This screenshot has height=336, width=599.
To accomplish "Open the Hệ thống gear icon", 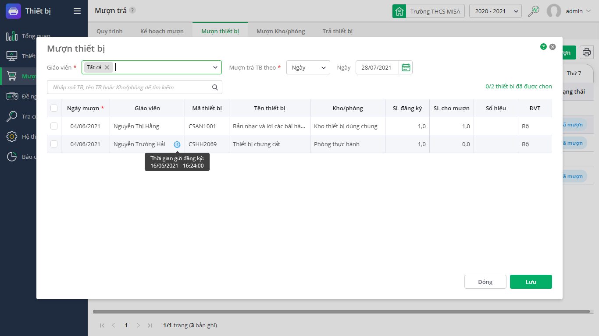I will (12, 136).
